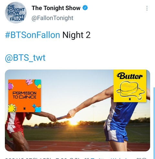Click the yellow Butter album cover
Viewport: 155px width, 159px height.
(x=130, y=86)
